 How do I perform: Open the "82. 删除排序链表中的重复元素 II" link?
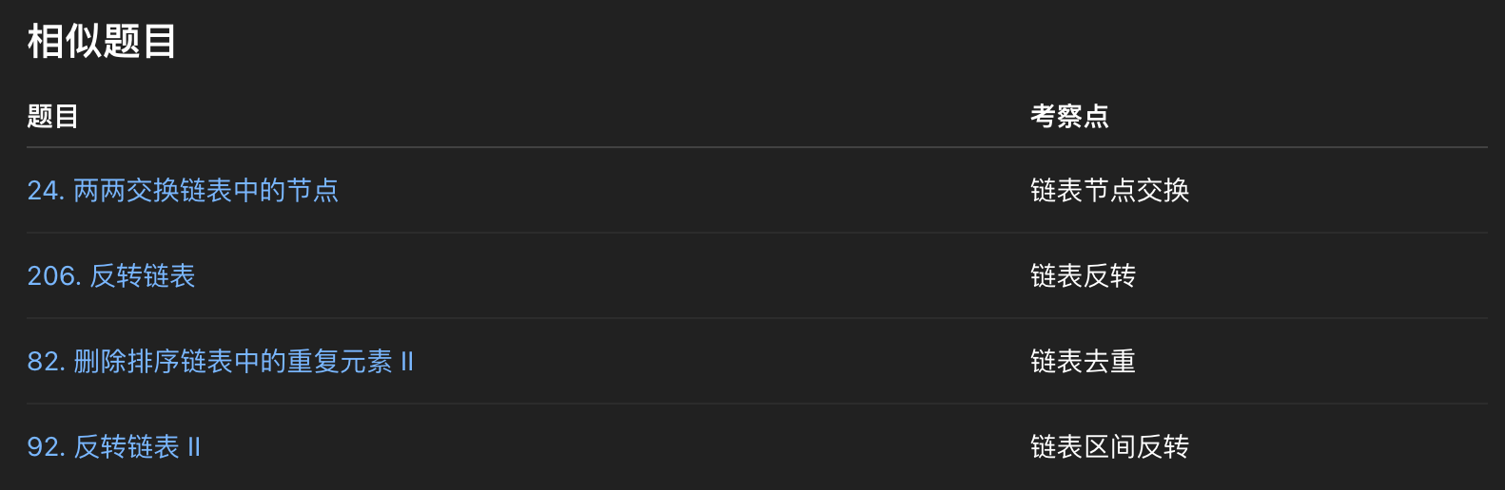point(220,362)
